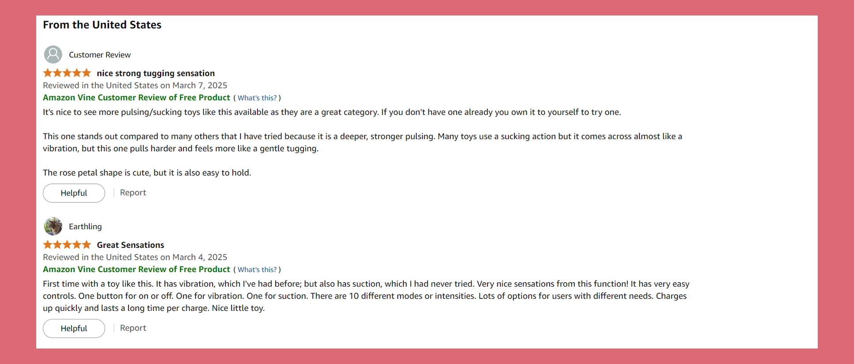Click second Amazon Vine Customer Review label
The image size is (854, 364).
click(x=137, y=269)
